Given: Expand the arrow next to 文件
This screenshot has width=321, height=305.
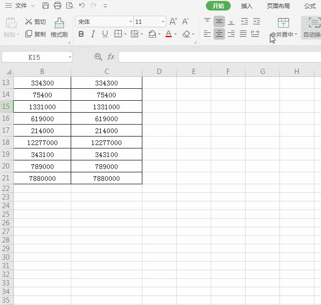Looking at the screenshot, I should [33, 6].
